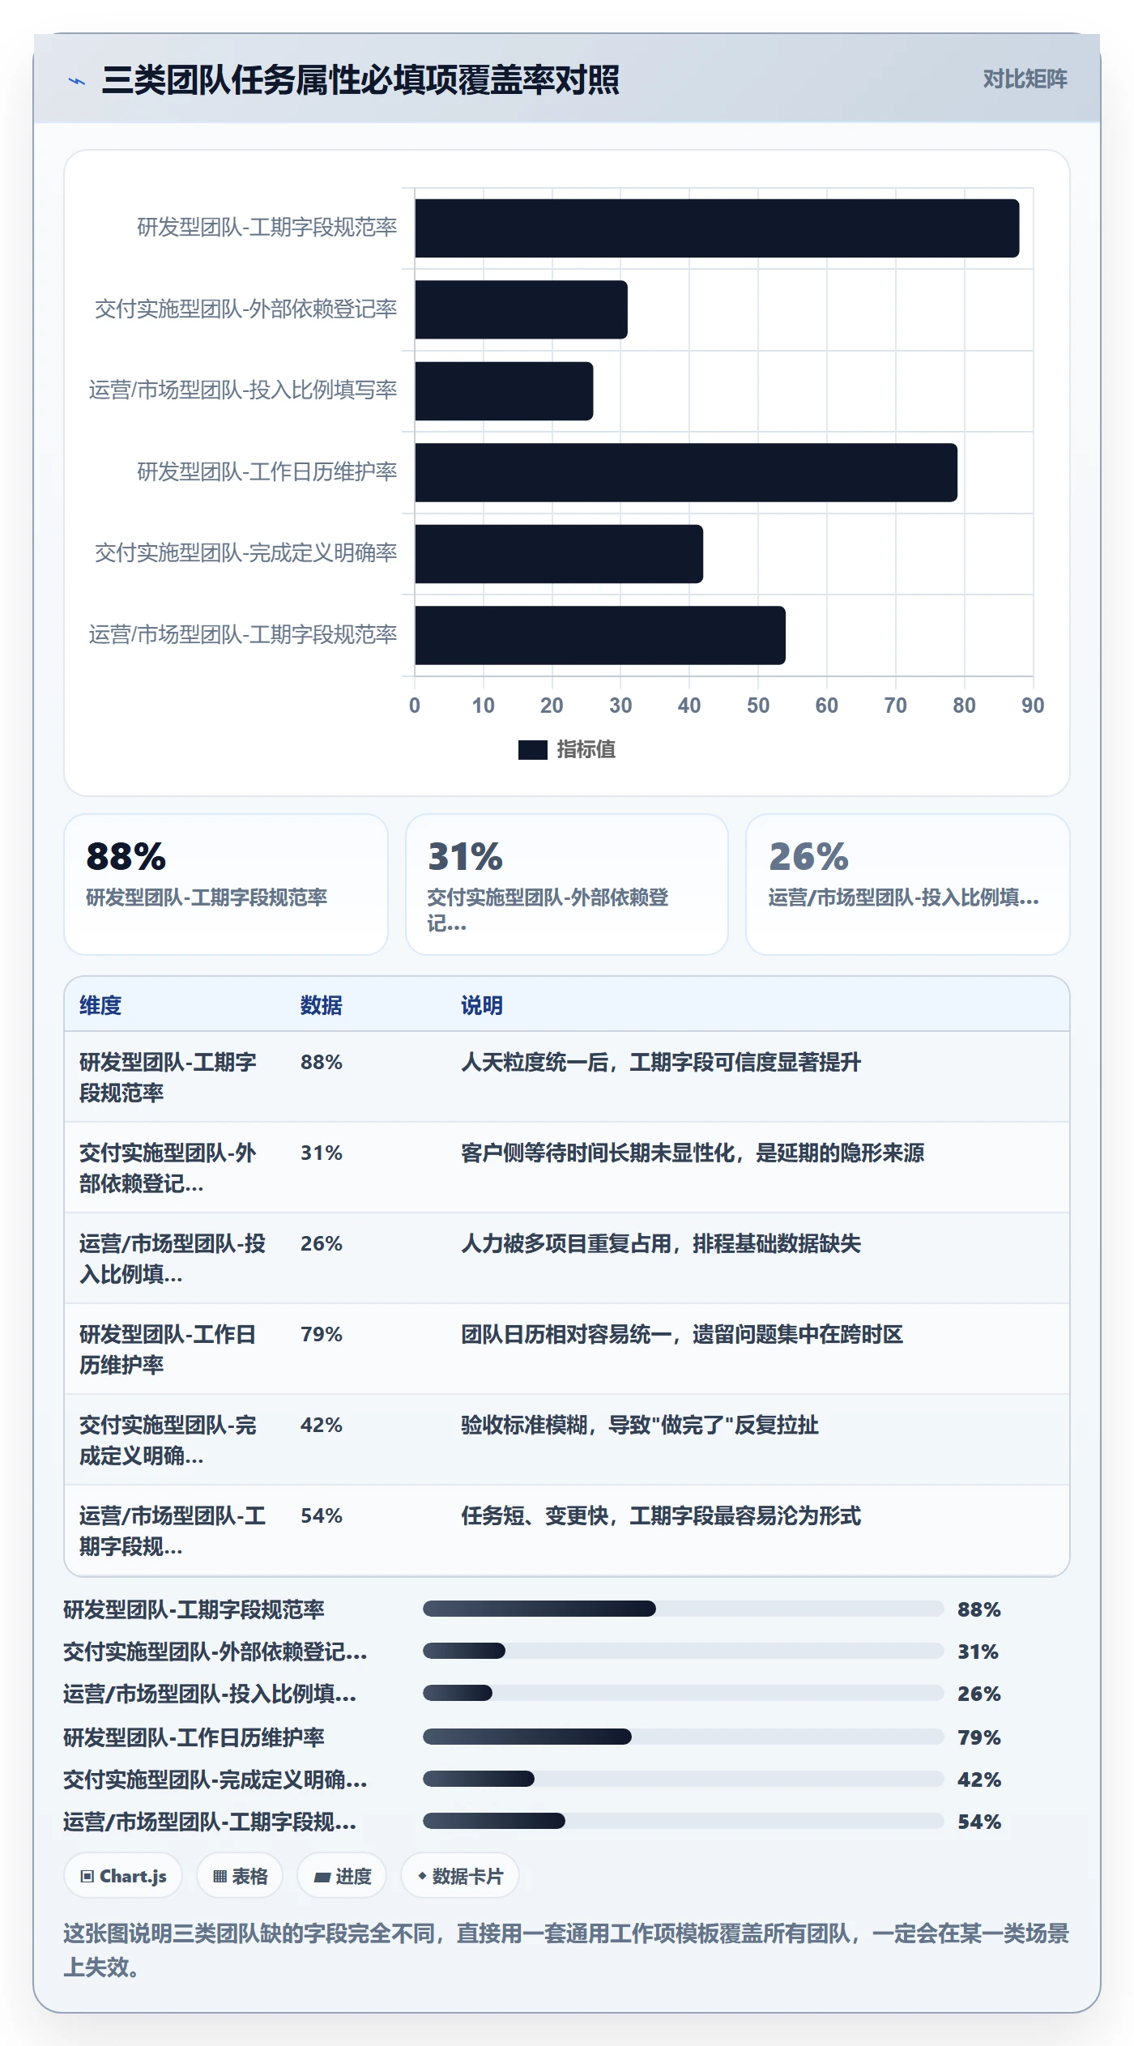This screenshot has height=2046, width=1134.
Task: Select the 表格 tag chip
Action: 240,1876
